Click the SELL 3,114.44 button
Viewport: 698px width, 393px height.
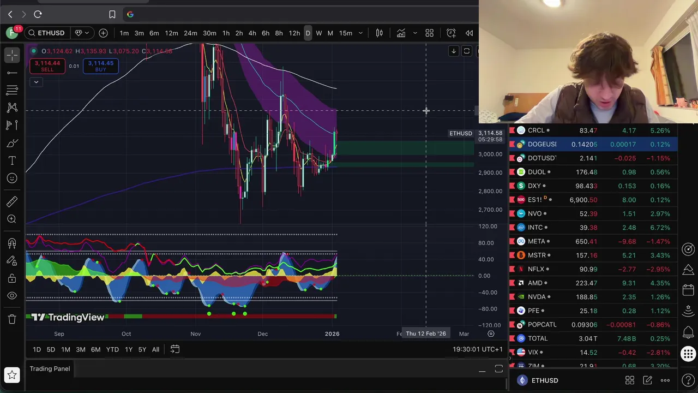click(x=47, y=66)
